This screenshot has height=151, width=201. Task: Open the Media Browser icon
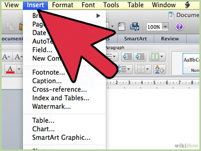pos(134,27)
